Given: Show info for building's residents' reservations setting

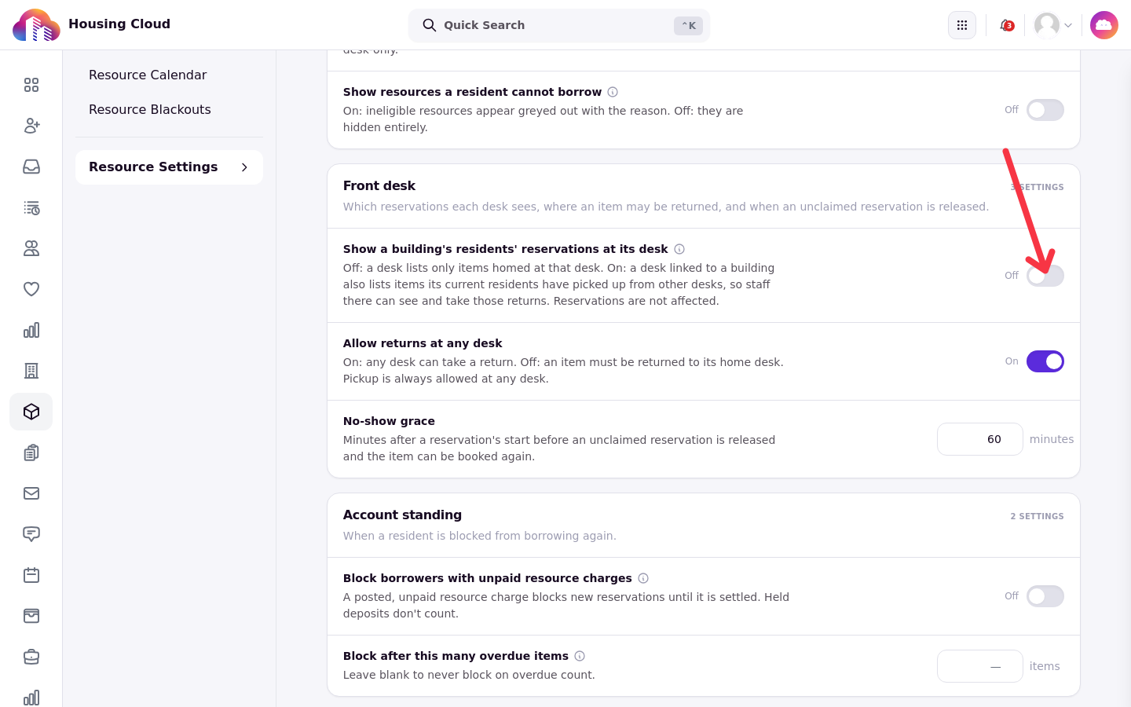Looking at the screenshot, I should (x=679, y=249).
